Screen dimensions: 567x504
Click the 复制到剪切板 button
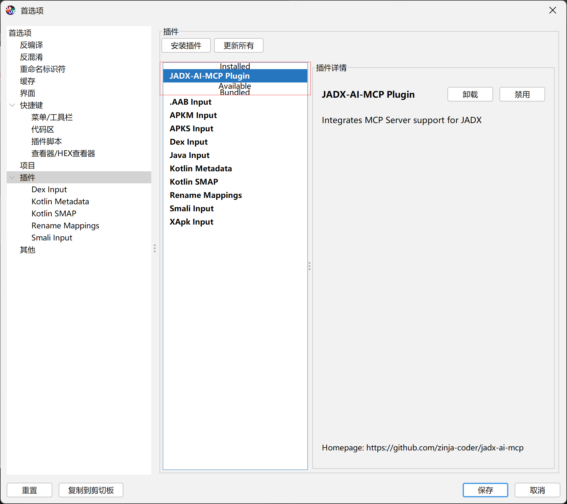[x=91, y=490]
